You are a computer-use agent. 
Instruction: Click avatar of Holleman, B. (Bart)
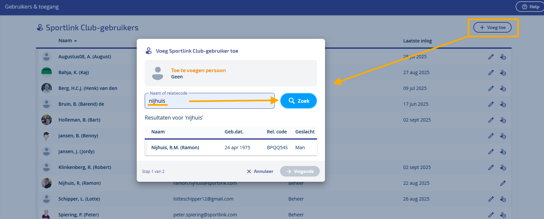click(47, 120)
